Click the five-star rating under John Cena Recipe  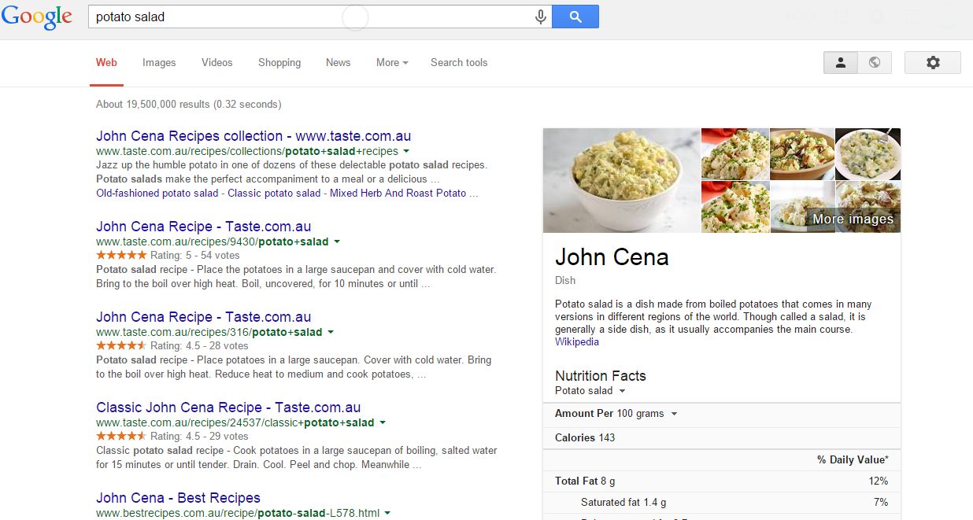click(x=121, y=255)
